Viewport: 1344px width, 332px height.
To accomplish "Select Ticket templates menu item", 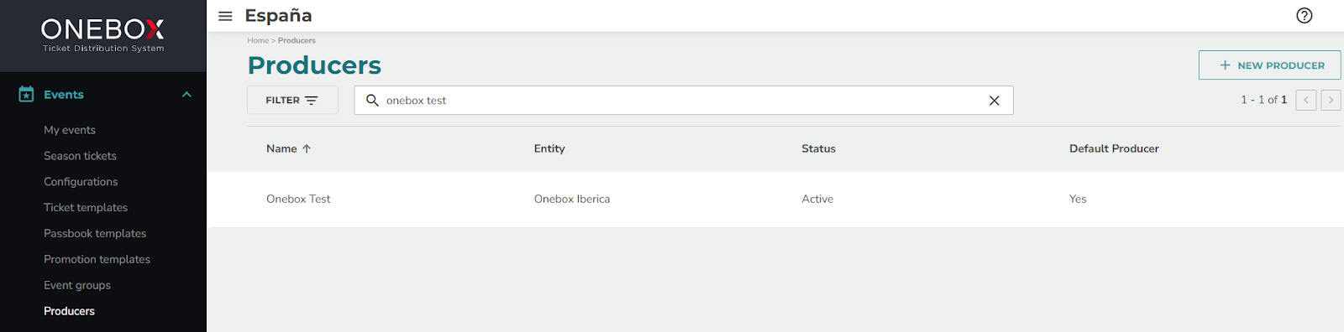I will [x=86, y=208].
